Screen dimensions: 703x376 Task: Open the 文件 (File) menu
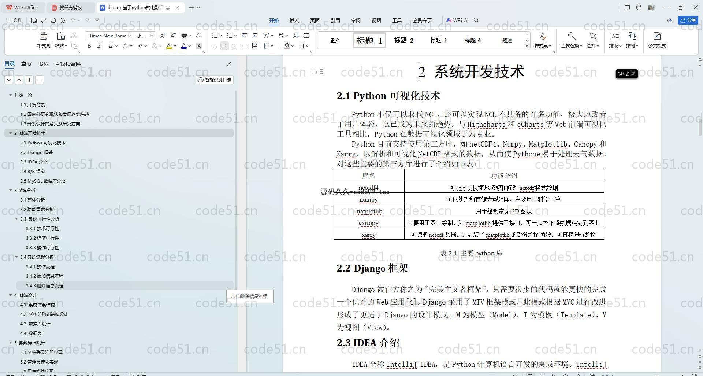point(15,20)
